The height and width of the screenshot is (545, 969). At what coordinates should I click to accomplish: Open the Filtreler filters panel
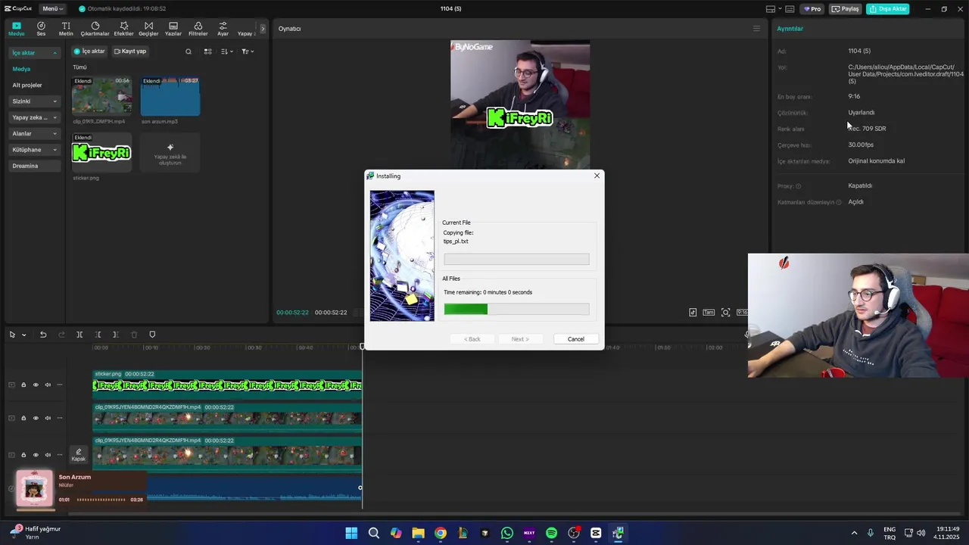pos(198,29)
